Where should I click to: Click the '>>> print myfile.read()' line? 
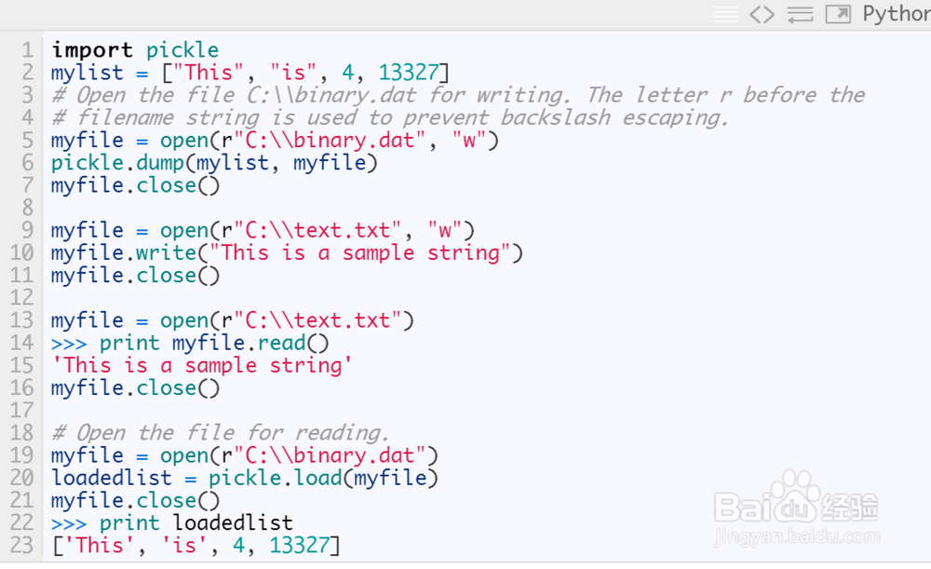pos(190,343)
